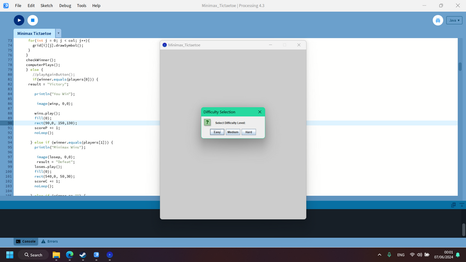
Task: Click the ENG language indicator
Action: pyautogui.click(x=401, y=255)
